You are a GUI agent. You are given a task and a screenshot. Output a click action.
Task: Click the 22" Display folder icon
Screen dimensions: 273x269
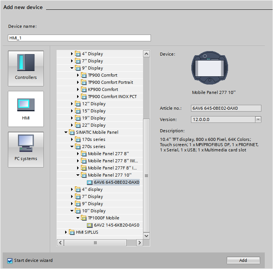(x=78, y=125)
